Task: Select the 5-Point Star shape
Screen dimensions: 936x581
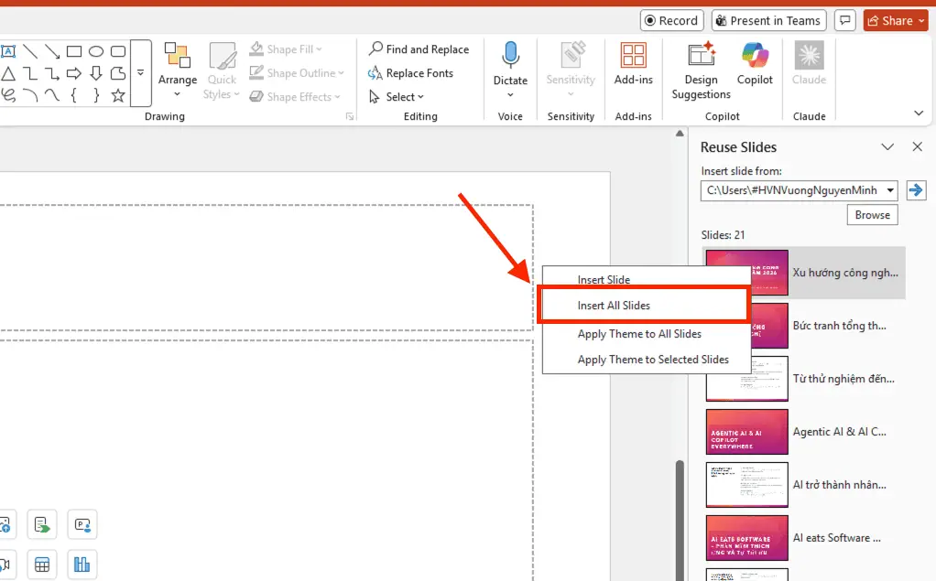Action: click(118, 95)
